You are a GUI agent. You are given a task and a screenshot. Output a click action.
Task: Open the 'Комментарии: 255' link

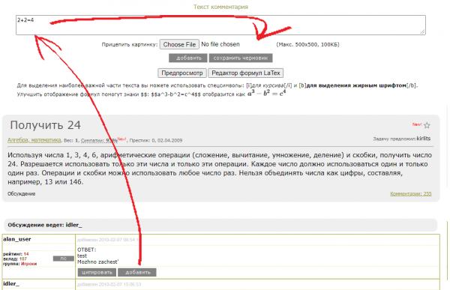click(411, 193)
